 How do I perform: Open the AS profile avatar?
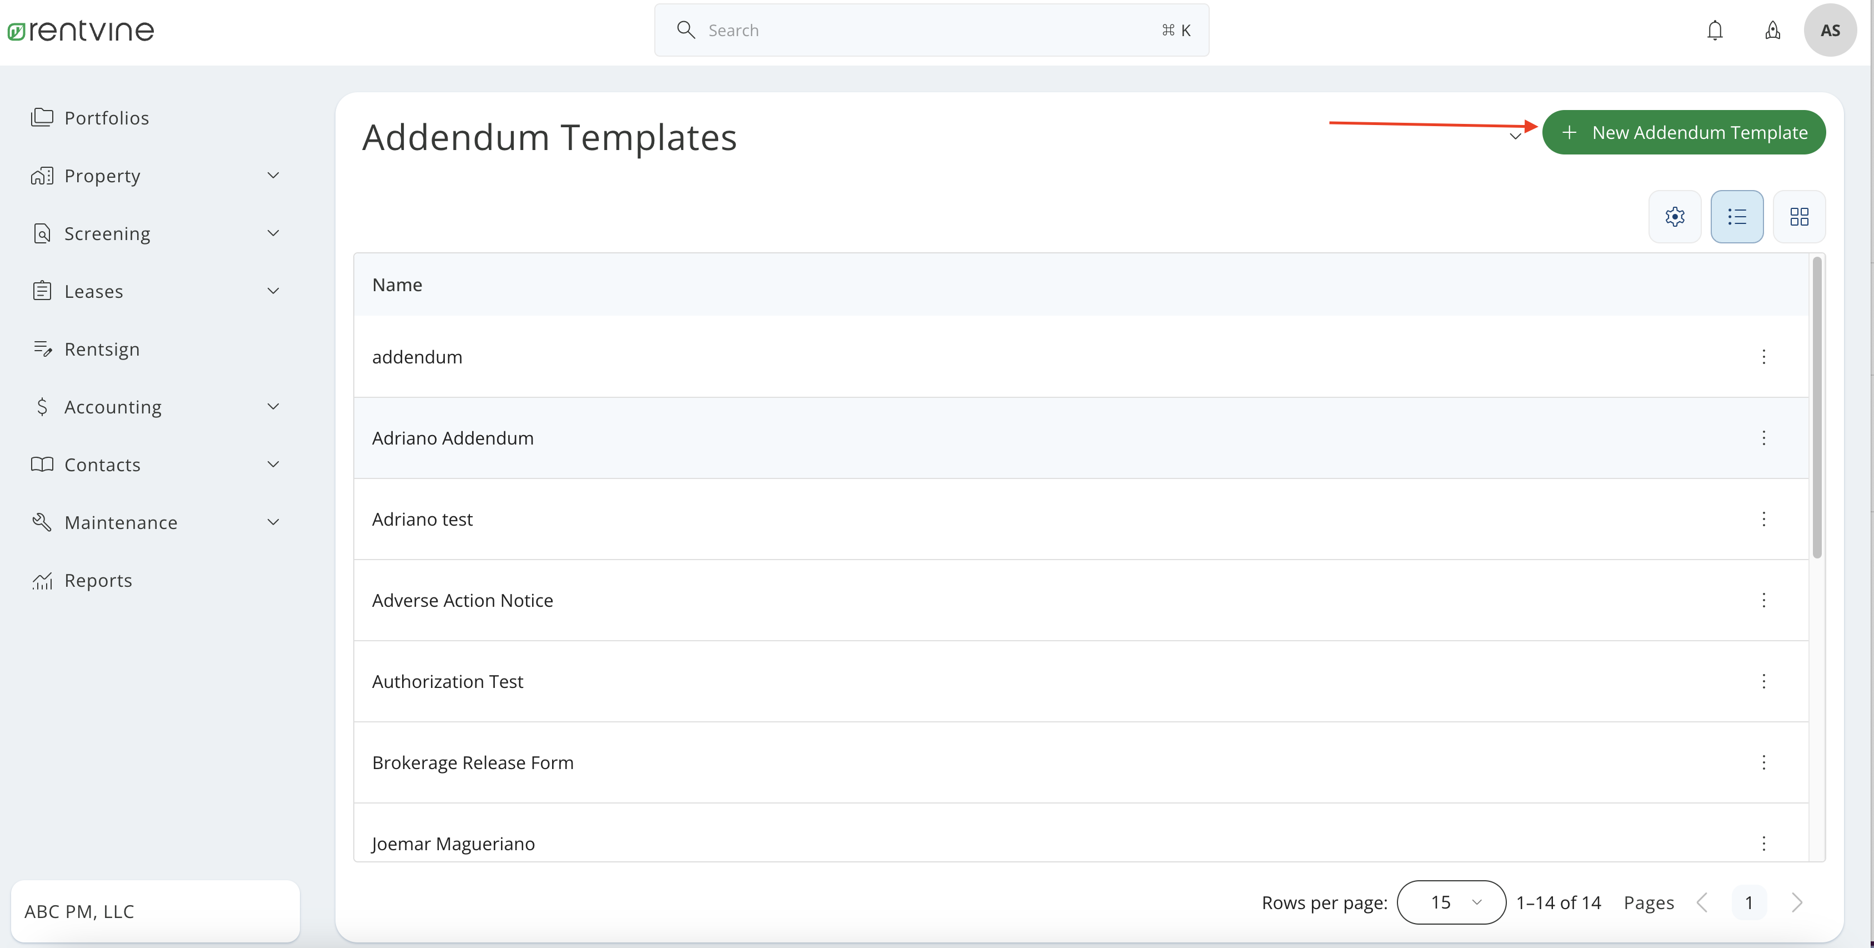(1830, 30)
